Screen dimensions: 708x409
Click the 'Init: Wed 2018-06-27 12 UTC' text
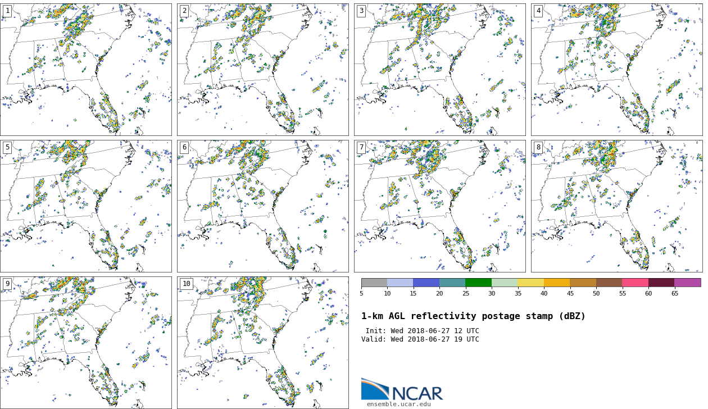coord(423,331)
